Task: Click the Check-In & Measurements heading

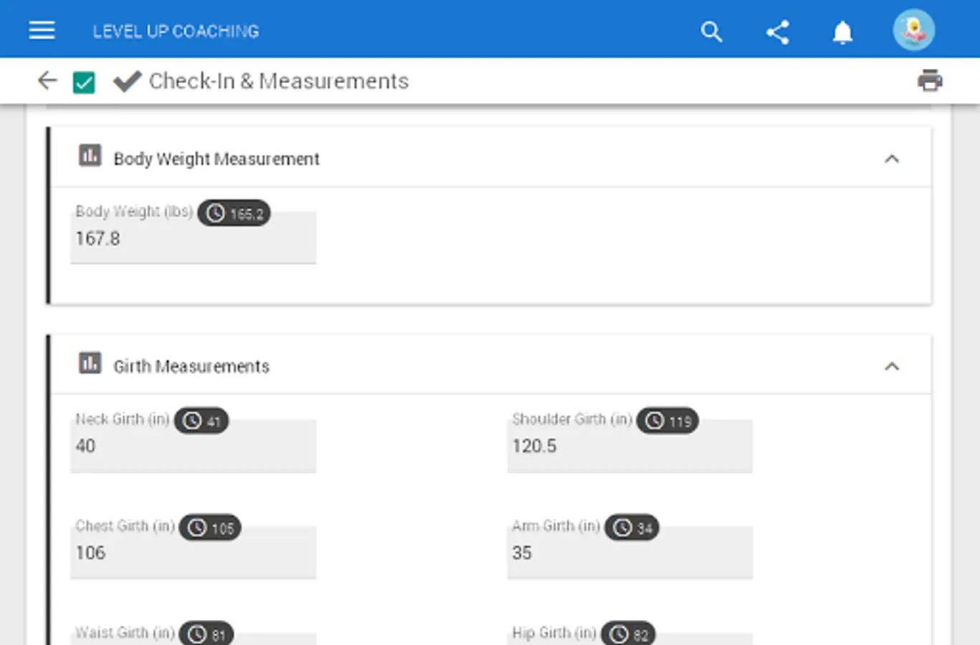Action: (279, 81)
